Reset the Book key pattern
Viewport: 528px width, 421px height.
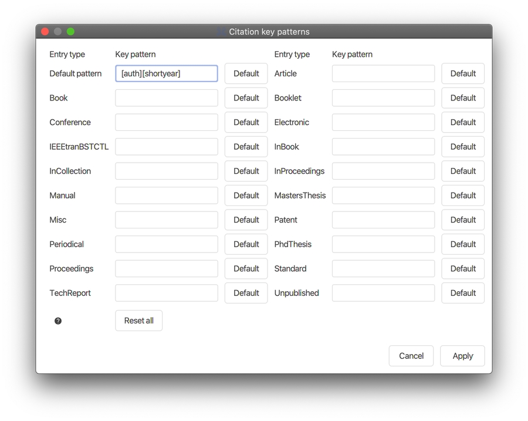pos(246,97)
